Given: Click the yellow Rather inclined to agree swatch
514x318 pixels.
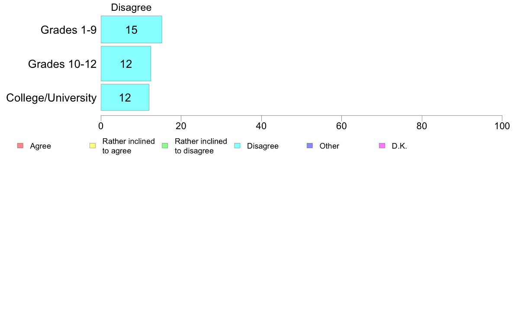Looking at the screenshot, I should coord(93,146).
